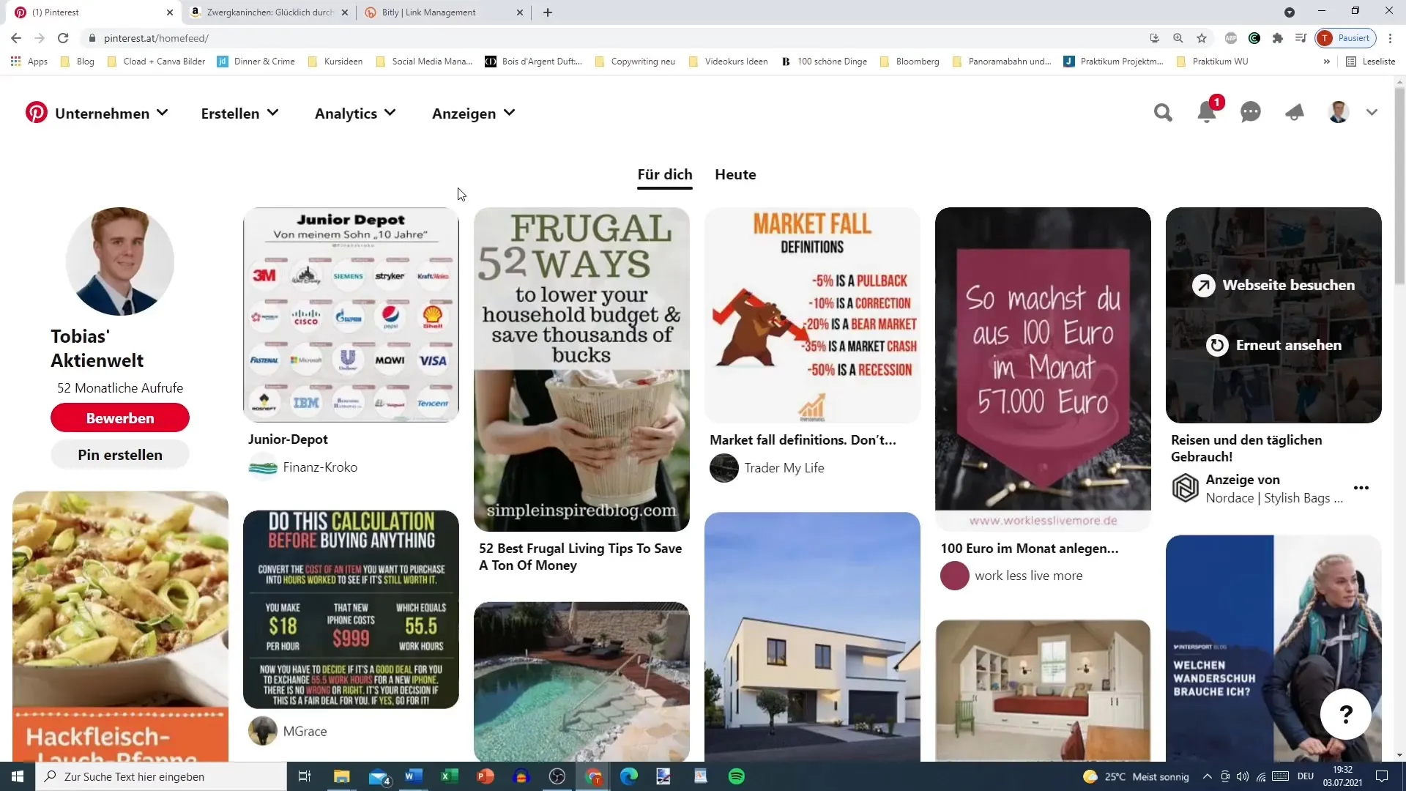This screenshot has width=1406, height=791.
Task: Click Pin erstellen button
Action: (x=120, y=455)
